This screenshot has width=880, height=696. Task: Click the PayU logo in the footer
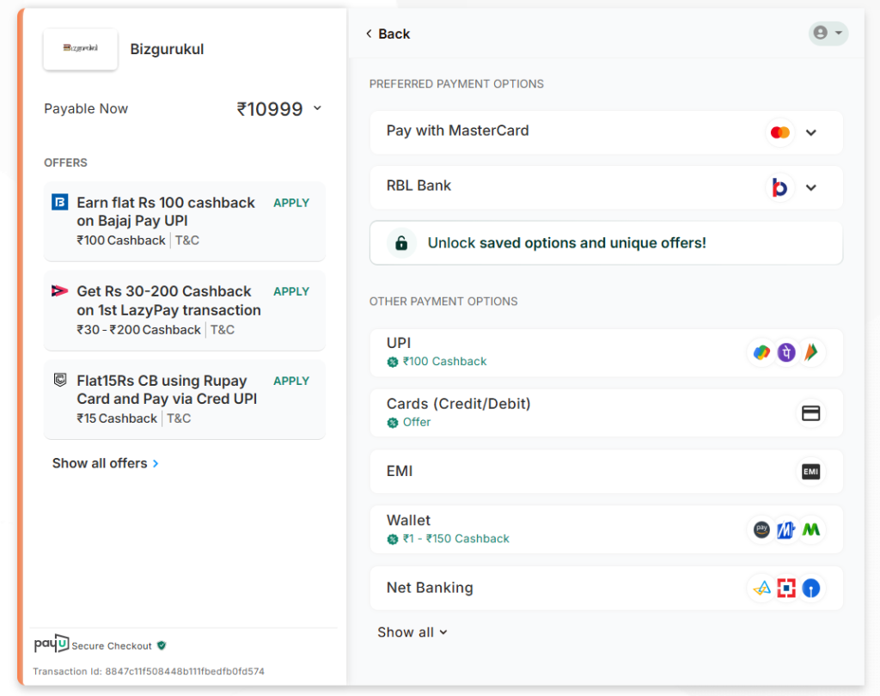[51, 644]
